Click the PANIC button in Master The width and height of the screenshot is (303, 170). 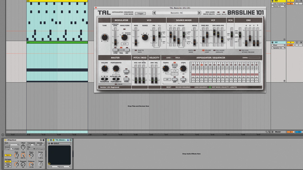(x=126, y=79)
